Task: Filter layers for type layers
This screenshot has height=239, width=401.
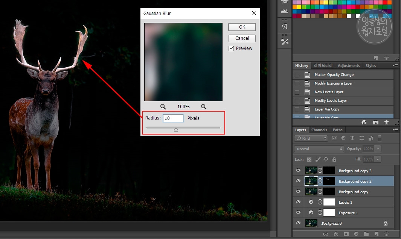Action: [352, 138]
